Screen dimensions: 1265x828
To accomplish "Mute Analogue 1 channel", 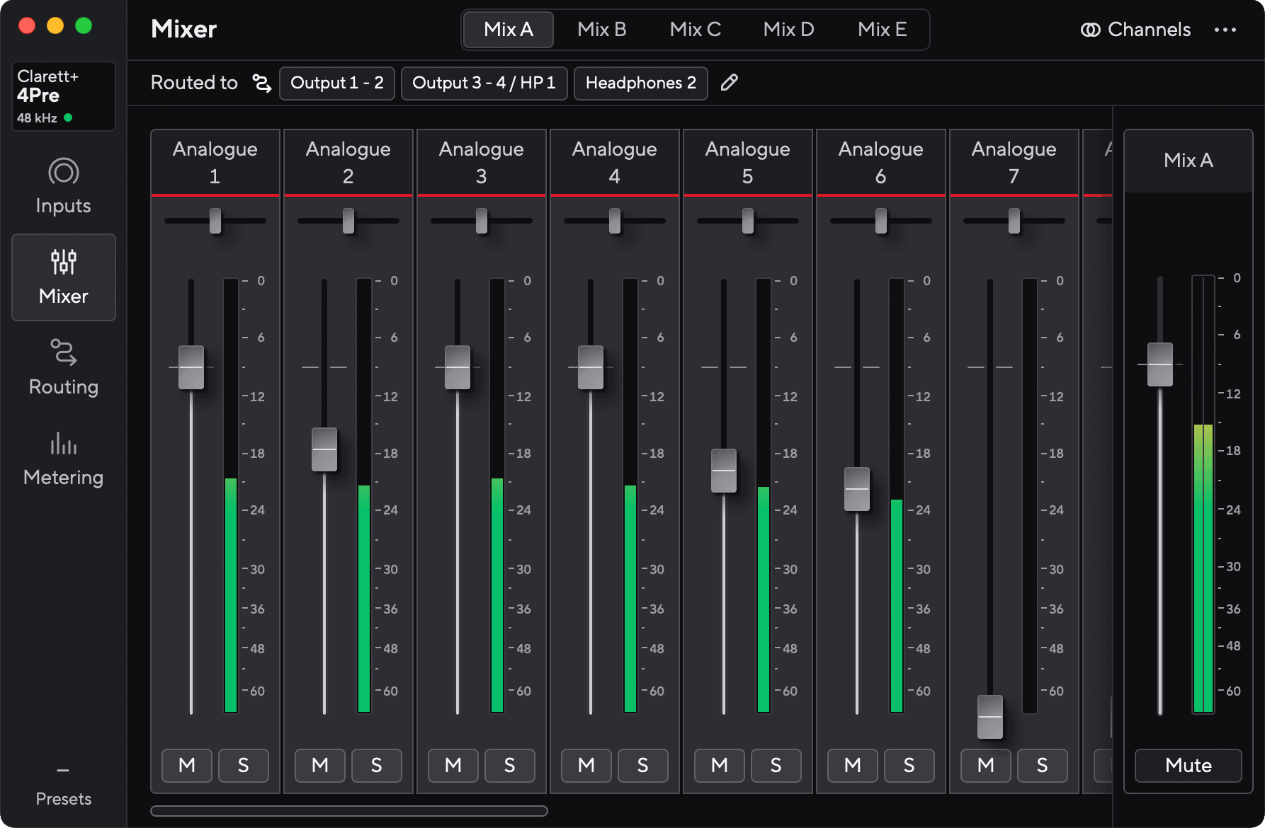I will (187, 765).
